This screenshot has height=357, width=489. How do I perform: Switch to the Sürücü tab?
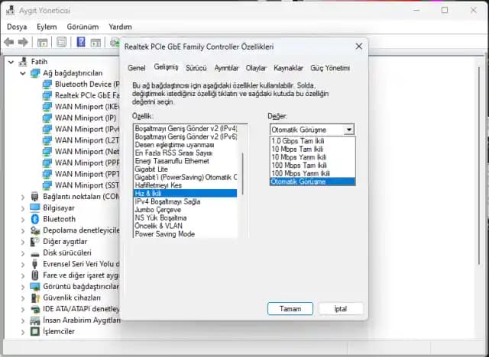pos(196,68)
